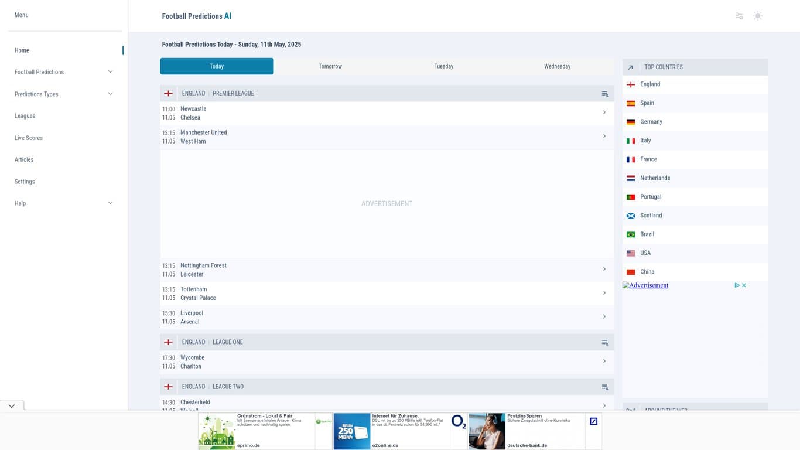
Task: Switch to the Tomorrow tab
Action: click(x=330, y=66)
